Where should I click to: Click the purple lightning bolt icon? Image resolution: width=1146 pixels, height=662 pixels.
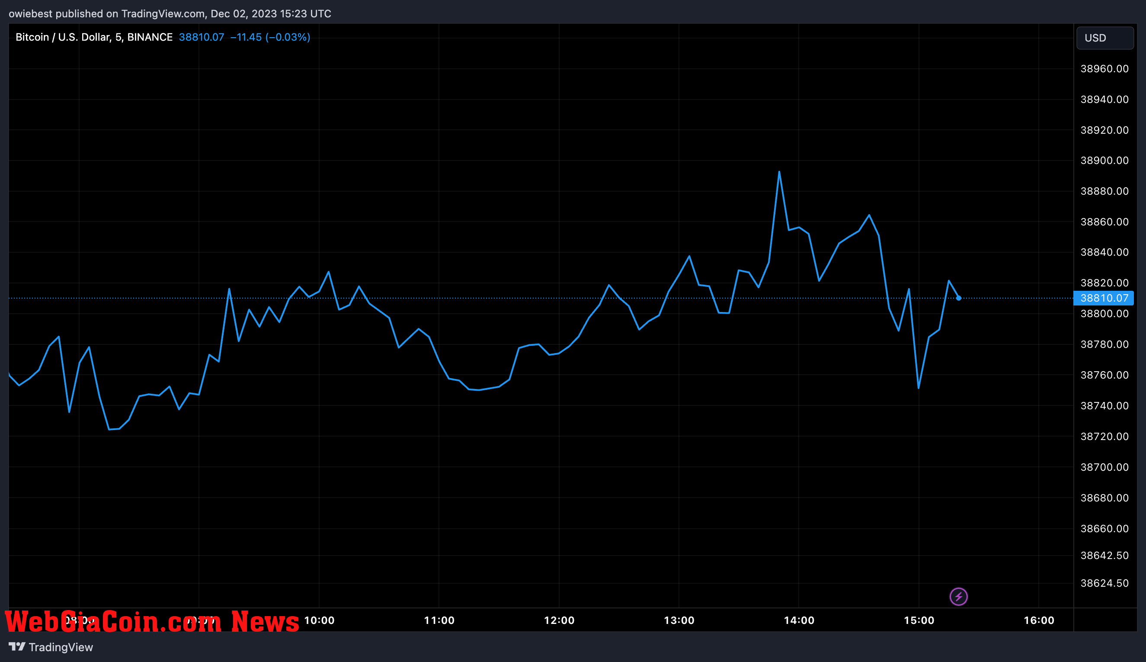pos(958,597)
